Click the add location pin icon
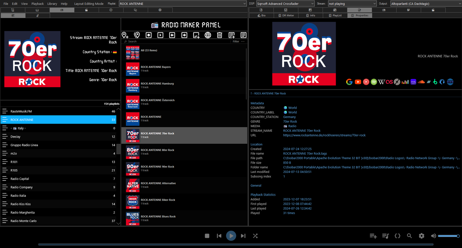462x248 pixels. pos(125,35)
